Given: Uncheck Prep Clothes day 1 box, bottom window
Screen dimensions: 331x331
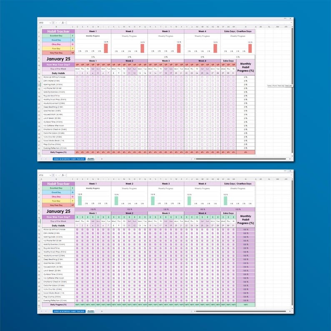Looking at the screenshot, I should coord(77,297).
